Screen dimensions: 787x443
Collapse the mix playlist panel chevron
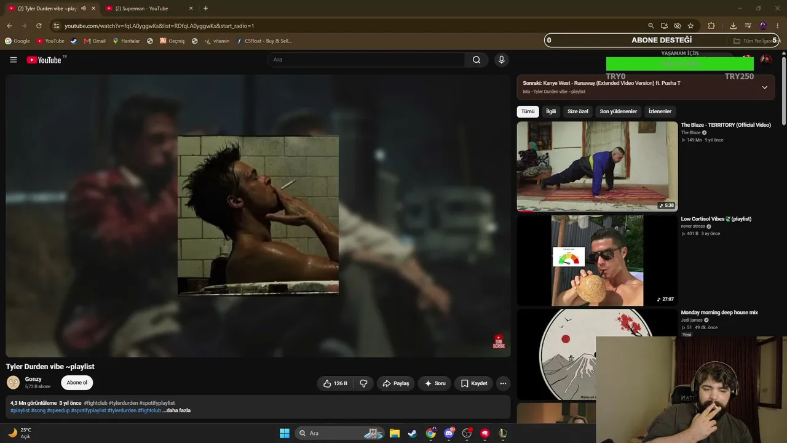point(765,87)
